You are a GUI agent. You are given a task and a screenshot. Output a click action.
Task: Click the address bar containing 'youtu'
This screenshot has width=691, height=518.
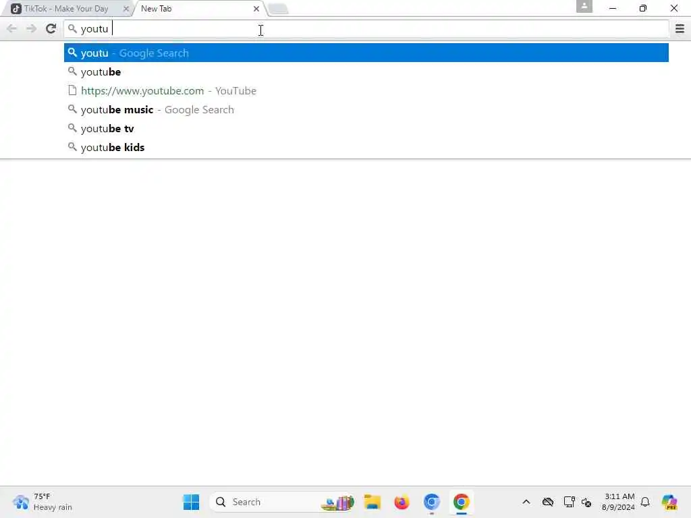[x=366, y=29]
